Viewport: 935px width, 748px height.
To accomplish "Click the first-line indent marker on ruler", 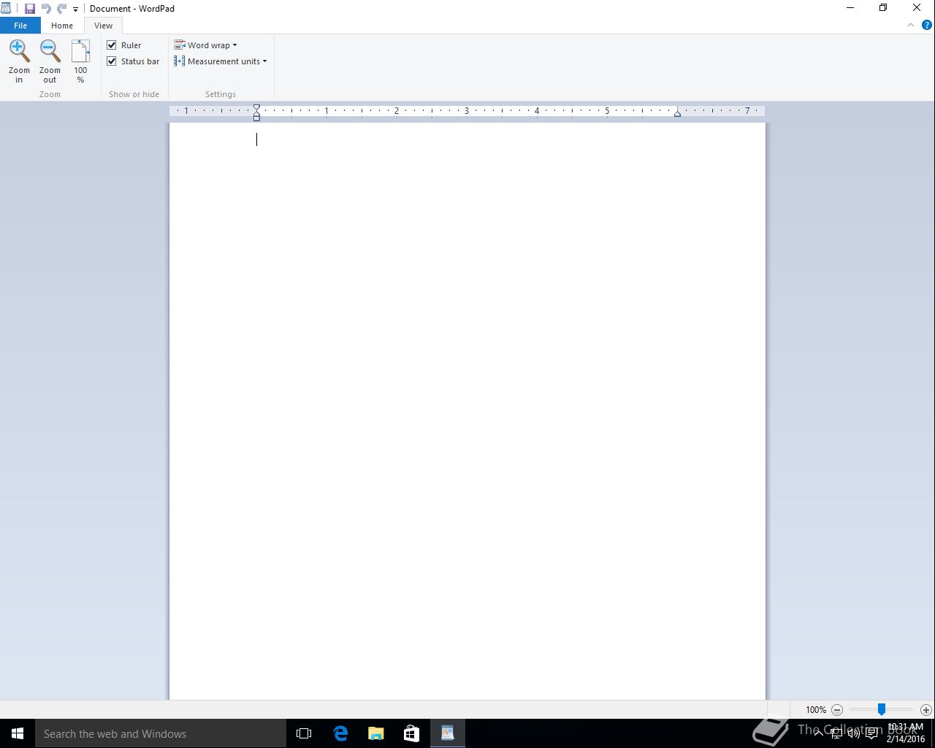I will 256,107.
